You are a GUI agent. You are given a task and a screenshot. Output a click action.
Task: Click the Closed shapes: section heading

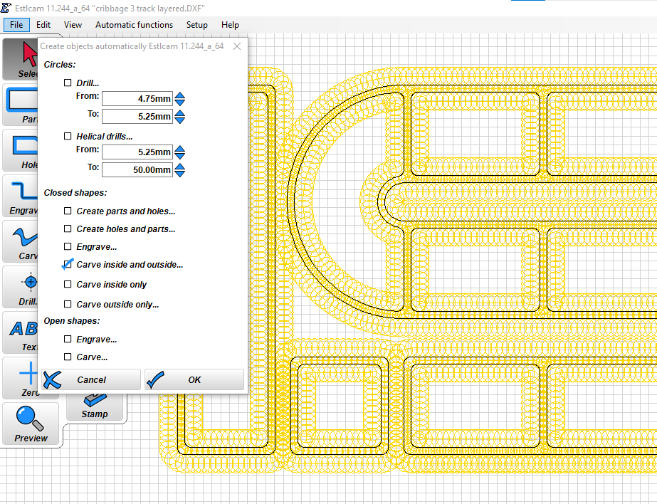point(75,193)
